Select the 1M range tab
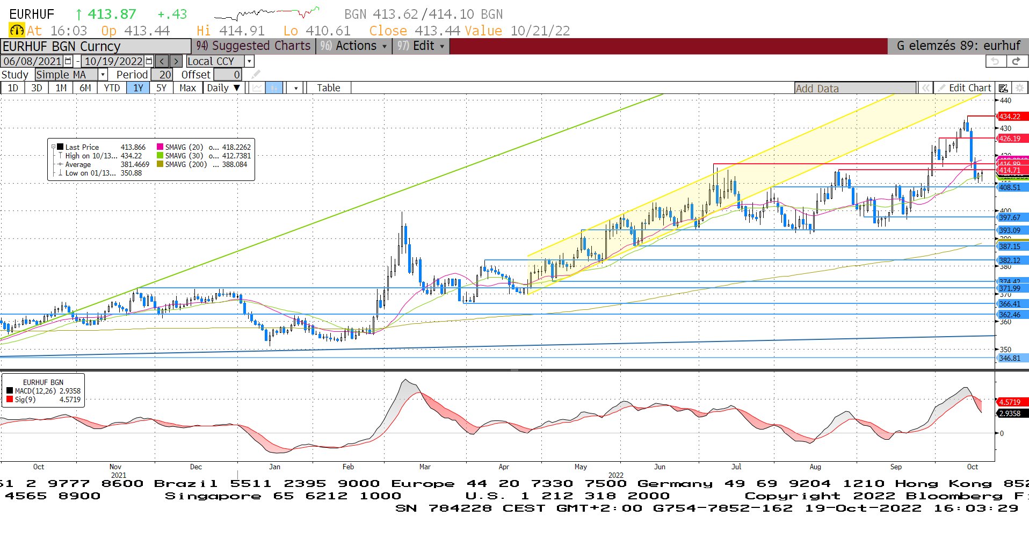 click(61, 88)
